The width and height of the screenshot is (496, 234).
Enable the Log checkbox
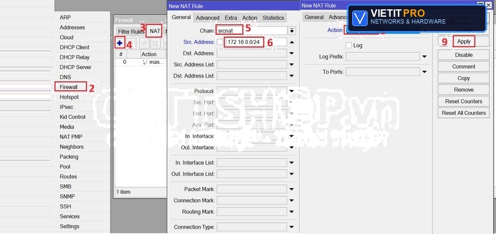[x=348, y=45]
